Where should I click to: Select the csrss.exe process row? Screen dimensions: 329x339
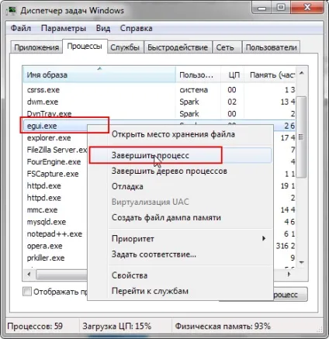159,90
